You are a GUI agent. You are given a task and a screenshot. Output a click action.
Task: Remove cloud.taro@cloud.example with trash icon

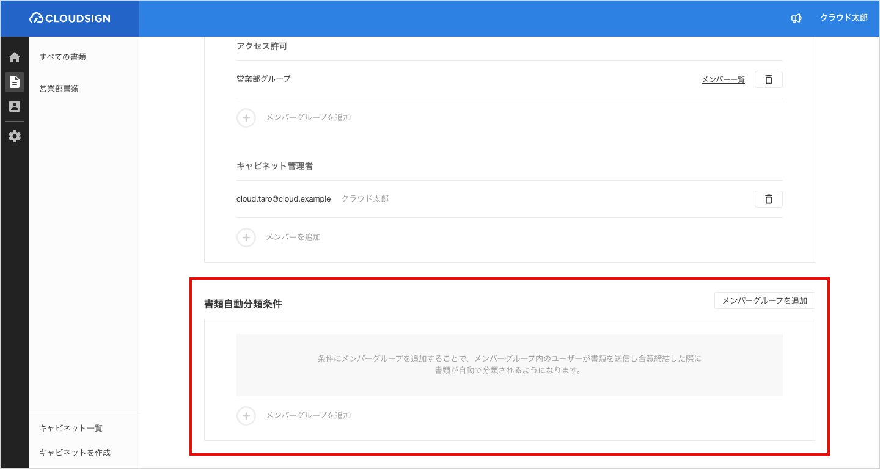tap(769, 199)
